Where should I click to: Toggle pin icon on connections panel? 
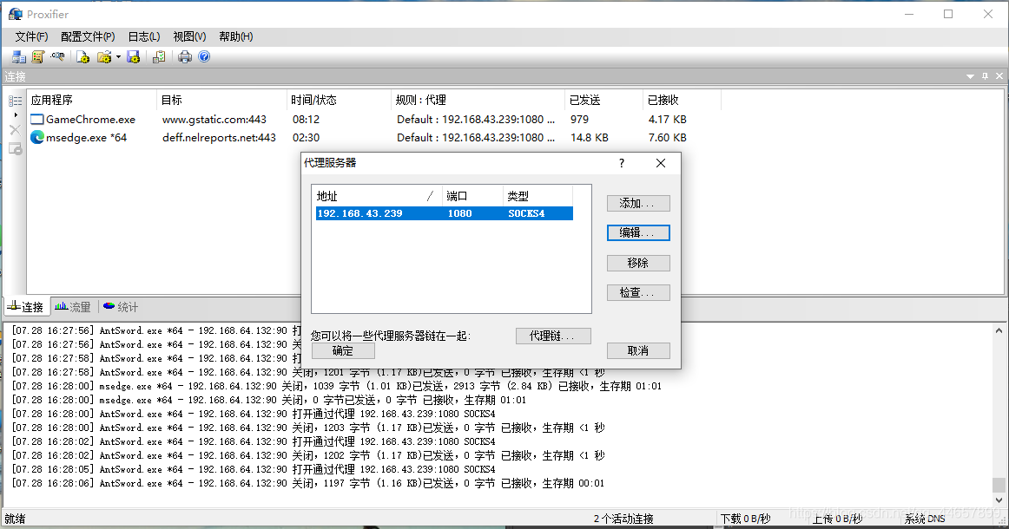pyautogui.click(x=986, y=76)
